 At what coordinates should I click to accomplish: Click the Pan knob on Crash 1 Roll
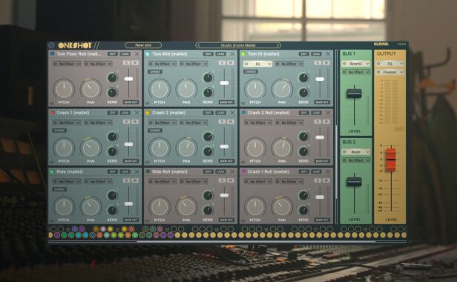click(282, 207)
